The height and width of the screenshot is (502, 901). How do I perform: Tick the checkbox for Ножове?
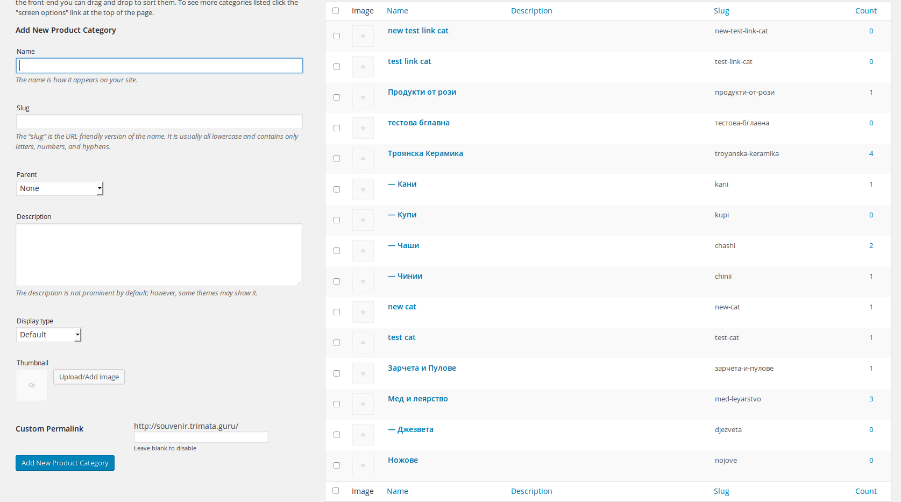tap(337, 465)
